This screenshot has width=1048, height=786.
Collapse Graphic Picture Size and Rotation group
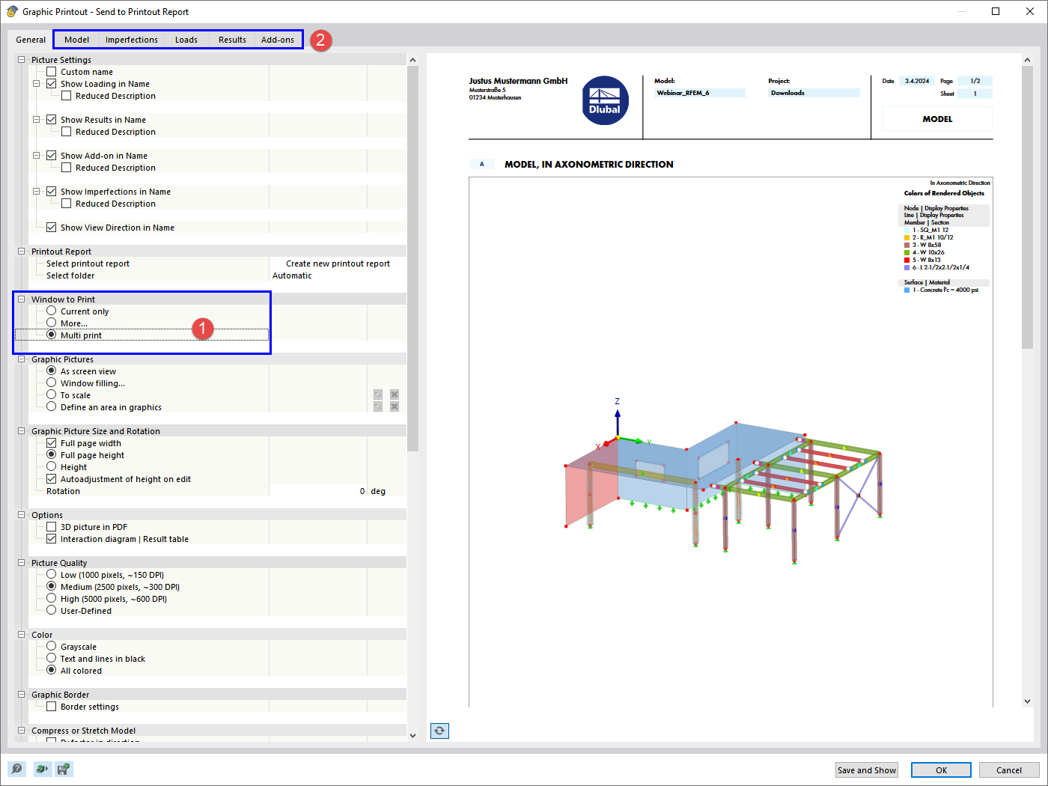coord(22,431)
